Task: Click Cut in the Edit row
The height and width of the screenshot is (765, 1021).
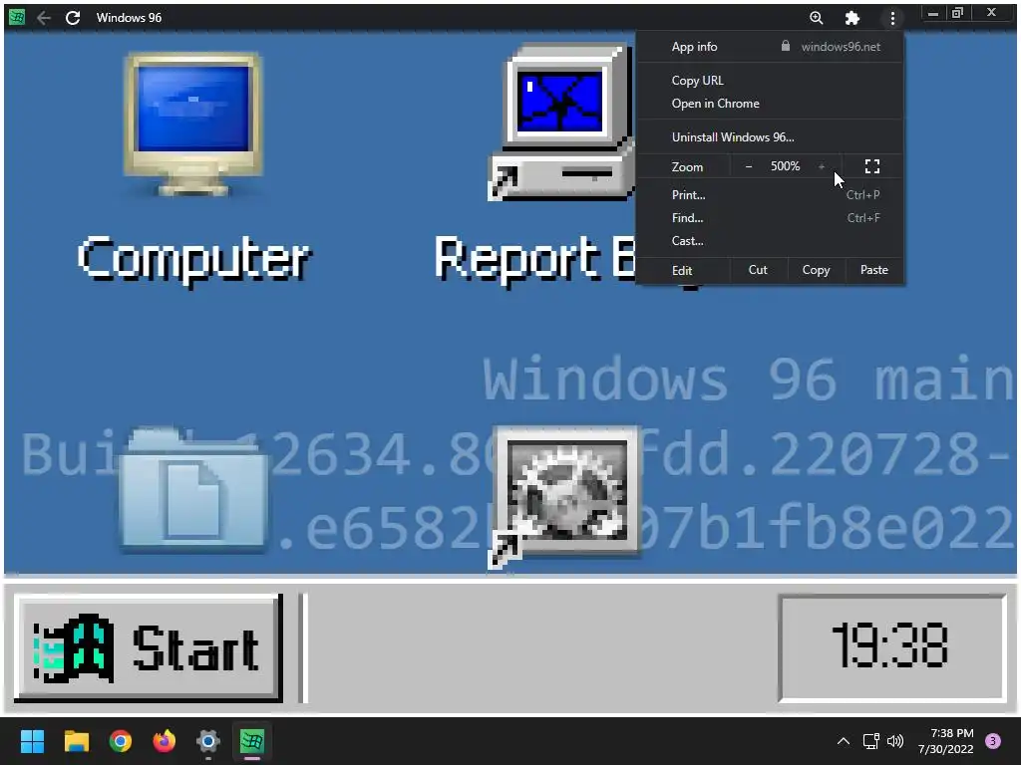Action: [758, 270]
